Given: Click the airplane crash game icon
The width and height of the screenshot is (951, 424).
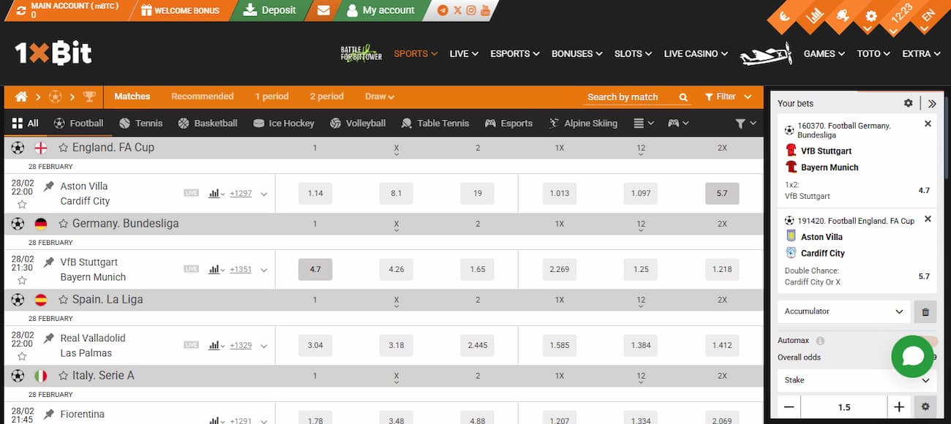Looking at the screenshot, I should click(766, 54).
